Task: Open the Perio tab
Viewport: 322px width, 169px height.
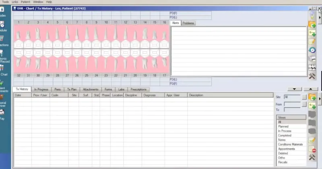Action: tap(58, 89)
